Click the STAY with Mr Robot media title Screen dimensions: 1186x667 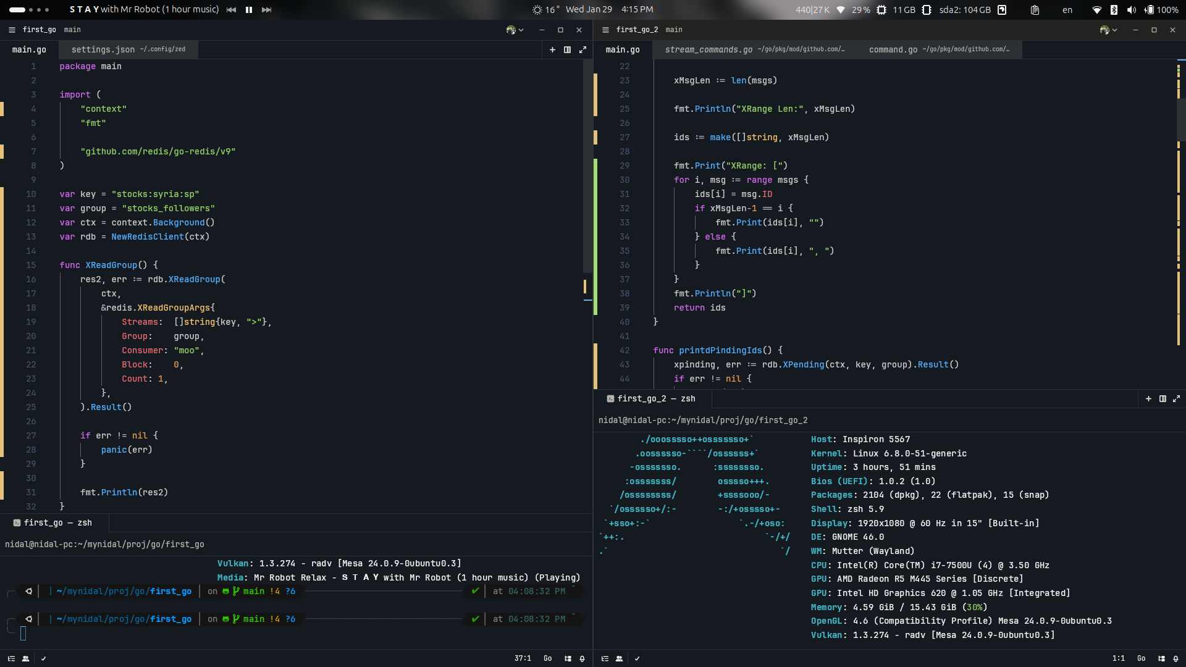(144, 10)
